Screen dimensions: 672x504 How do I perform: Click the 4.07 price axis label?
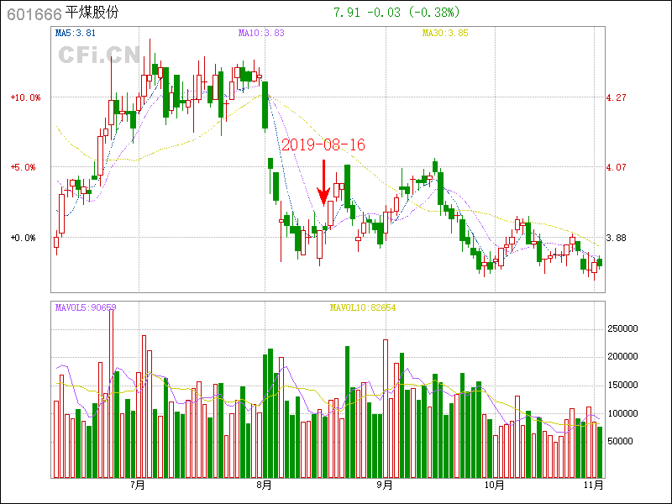616,167
